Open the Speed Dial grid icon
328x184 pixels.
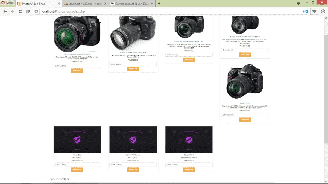pos(28,11)
